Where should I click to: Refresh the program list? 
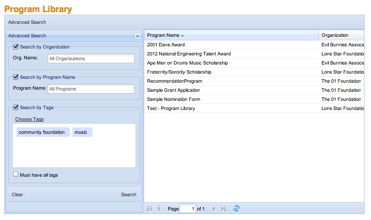tap(236, 209)
